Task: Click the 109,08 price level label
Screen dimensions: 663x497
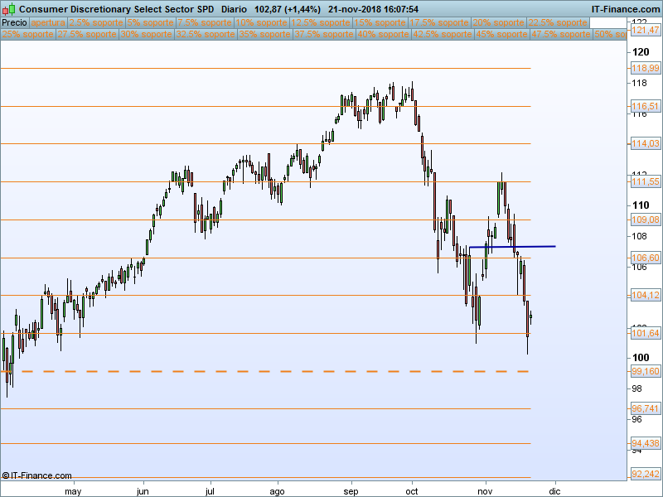Action: (645, 220)
